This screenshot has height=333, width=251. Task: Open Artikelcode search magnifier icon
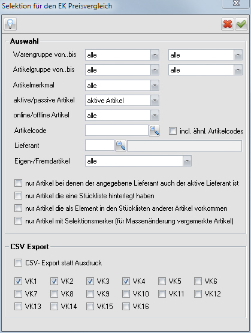(x=155, y=131)
